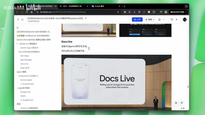Close the LibTV tab

pos(87,6)
